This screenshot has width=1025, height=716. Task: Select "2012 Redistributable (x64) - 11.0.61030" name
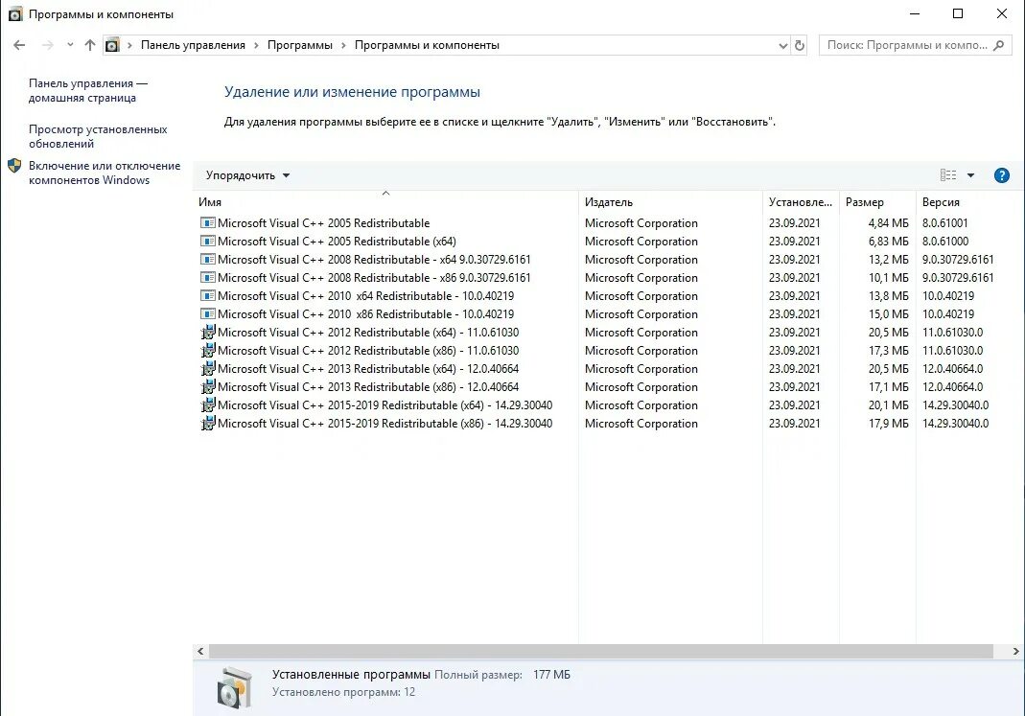368,333
